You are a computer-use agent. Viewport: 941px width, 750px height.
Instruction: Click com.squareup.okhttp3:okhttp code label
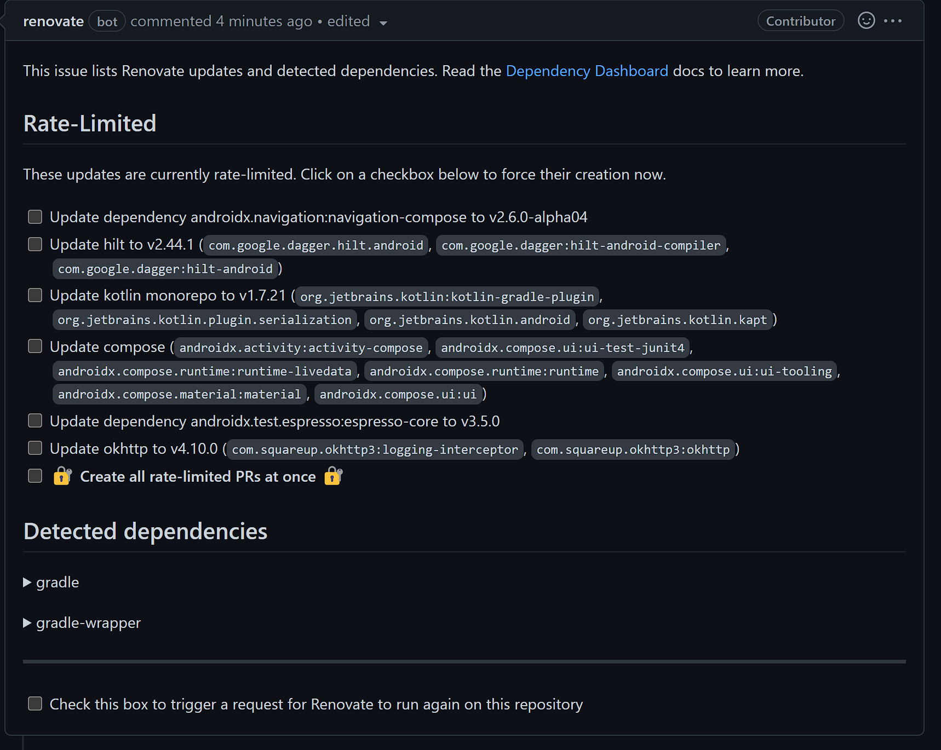click(633, 449)
